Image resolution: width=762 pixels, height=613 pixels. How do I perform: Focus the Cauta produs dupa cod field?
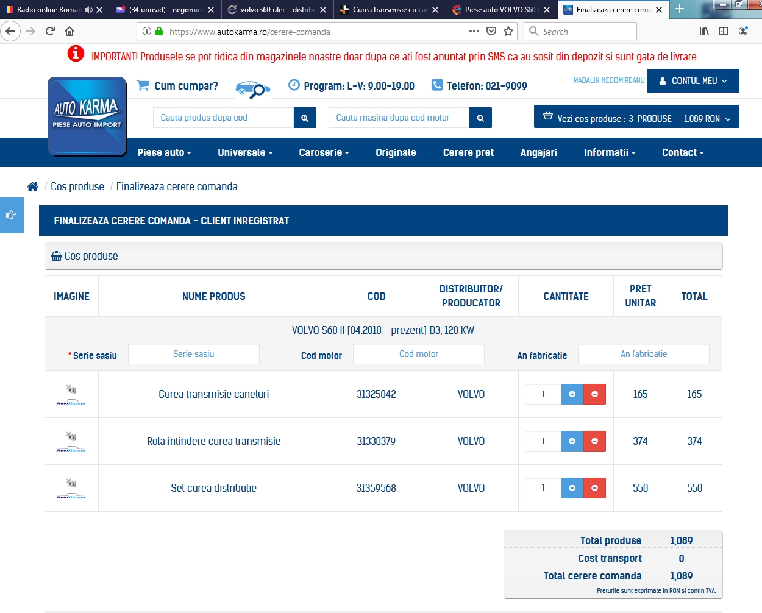(224, 118)
